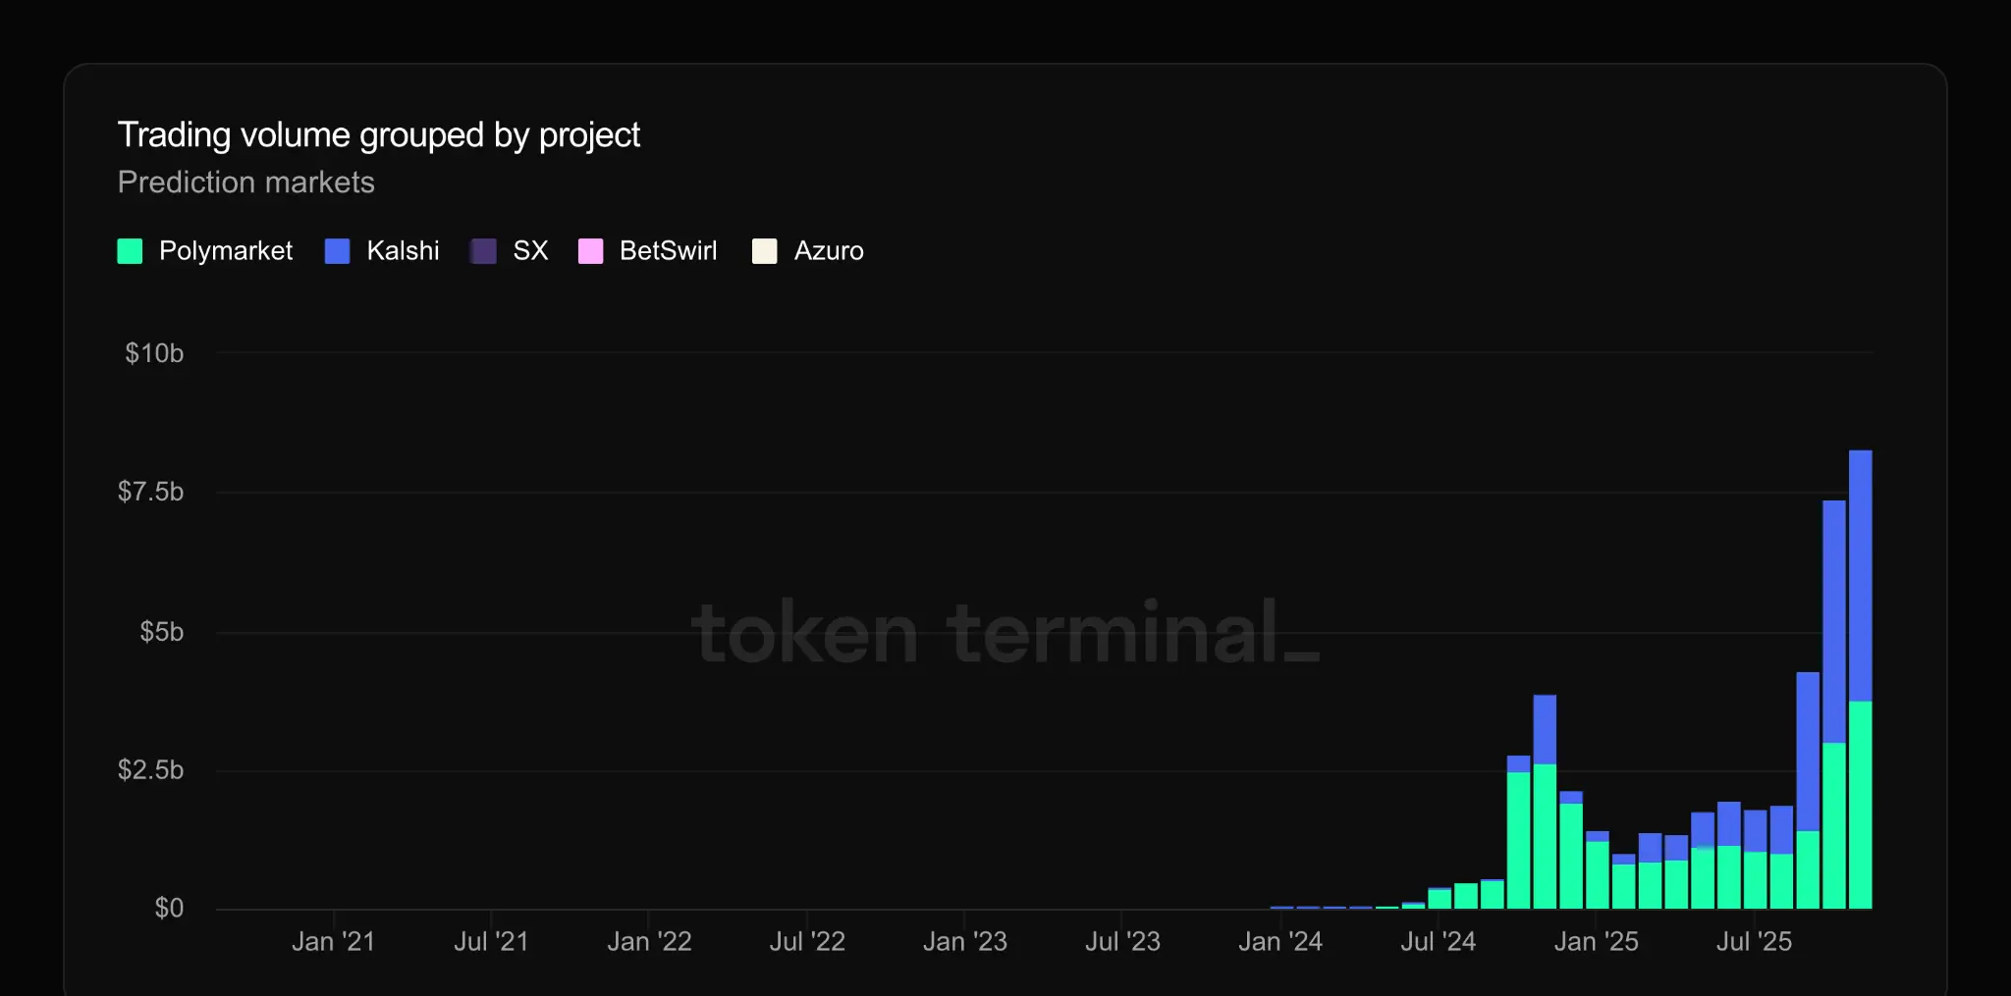This screenshot has height=996, width=2011.
Task: Click the dark purple SX legend swatch
Action: coord(483,251)
